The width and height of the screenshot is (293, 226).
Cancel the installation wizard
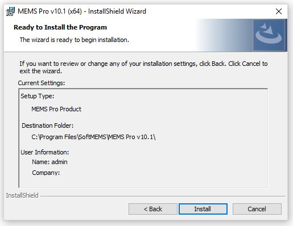click(257, 209)
